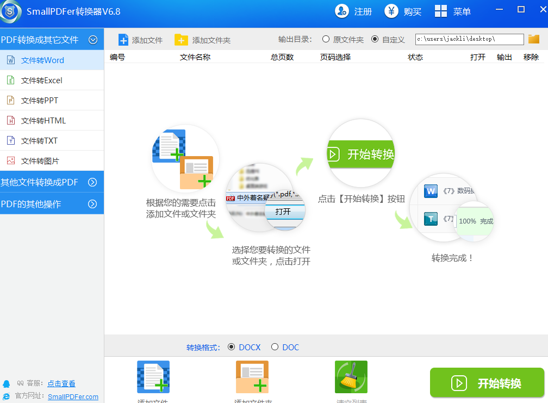Click the Excel icon beside 文件转Excel

[x=11, y=80]
